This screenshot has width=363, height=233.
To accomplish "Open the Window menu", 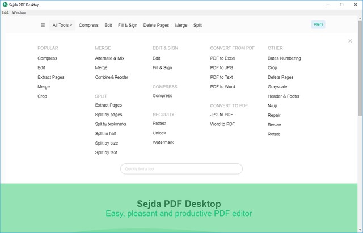I will coord(19,12).
